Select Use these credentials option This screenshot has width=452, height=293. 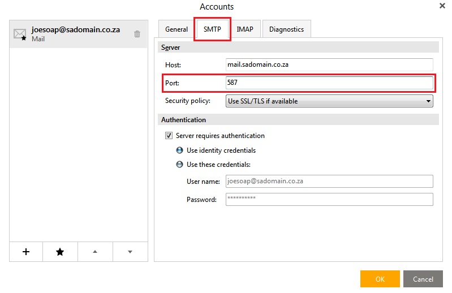coord(179,165)
